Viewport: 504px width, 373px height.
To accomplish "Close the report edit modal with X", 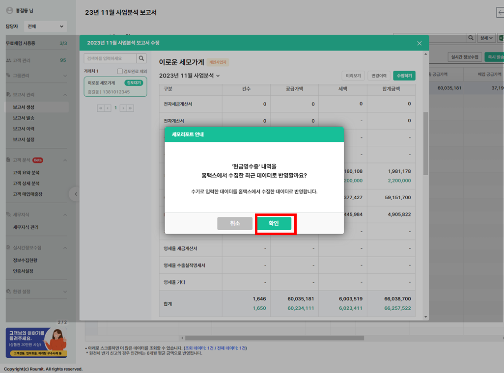I will pyautogui.click(x=419, y=43).
